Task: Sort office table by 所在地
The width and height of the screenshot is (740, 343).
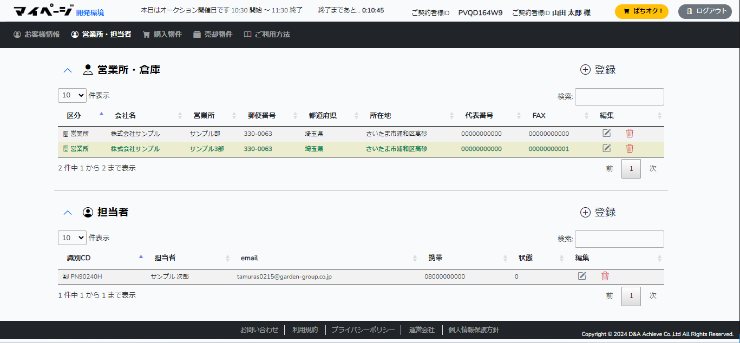Action: [x=409, y=115]
